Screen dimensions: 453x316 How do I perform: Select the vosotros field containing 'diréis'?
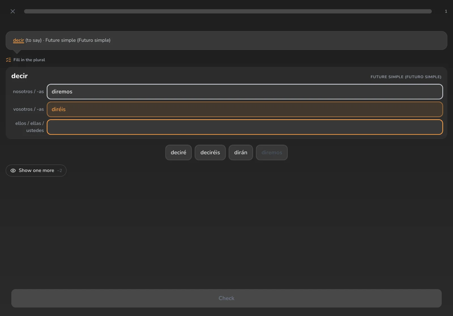[x=245, y=109]
